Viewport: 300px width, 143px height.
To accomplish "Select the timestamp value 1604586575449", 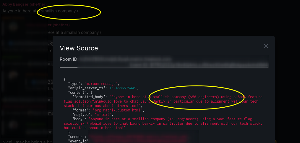I will [123, 88].
